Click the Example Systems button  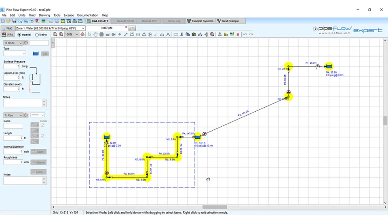pyautogui.click(x=200, y=21)
